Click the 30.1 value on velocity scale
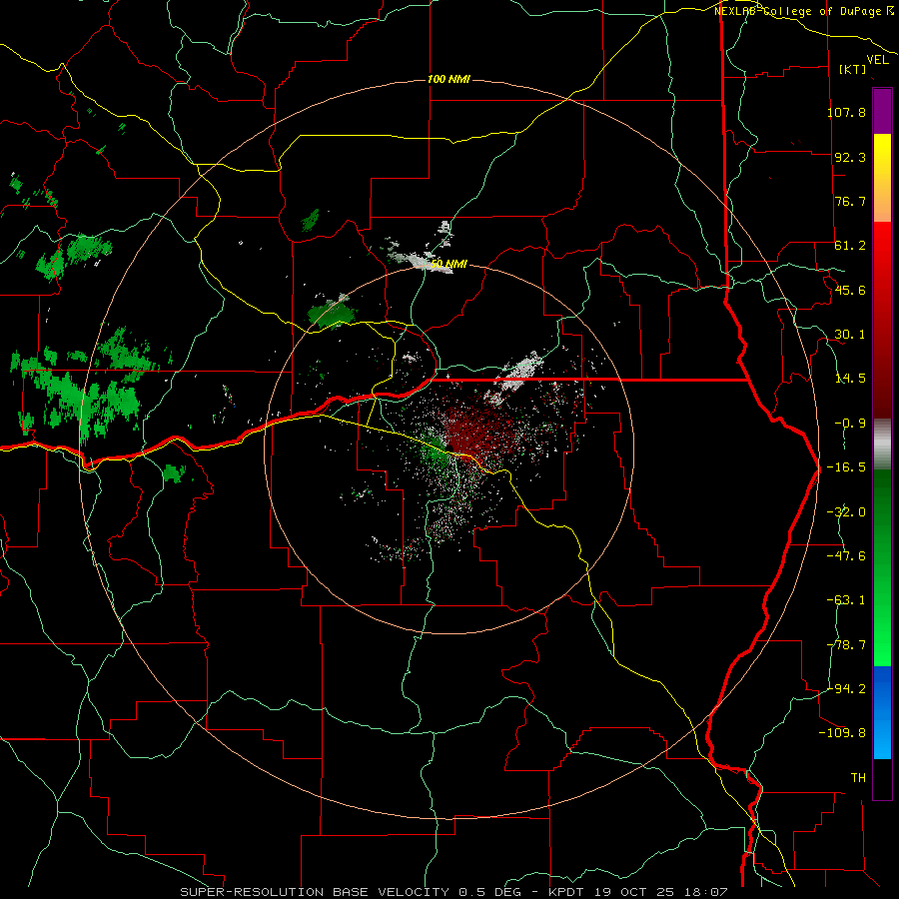 point(850,335)
